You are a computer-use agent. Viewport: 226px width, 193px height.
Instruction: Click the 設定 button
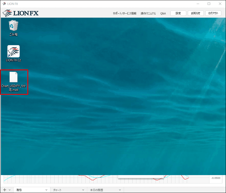(178, 13)
